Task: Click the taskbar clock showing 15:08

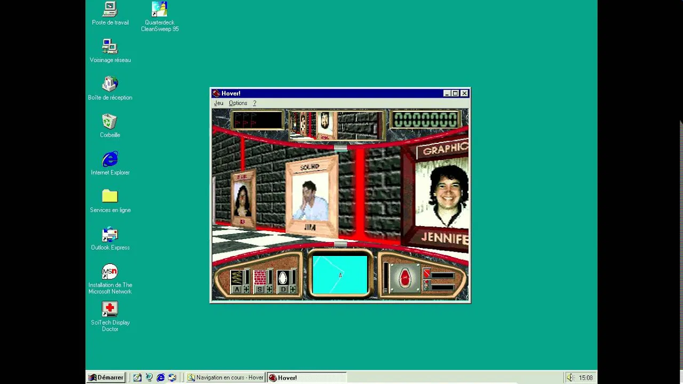Action: point(585,378)
